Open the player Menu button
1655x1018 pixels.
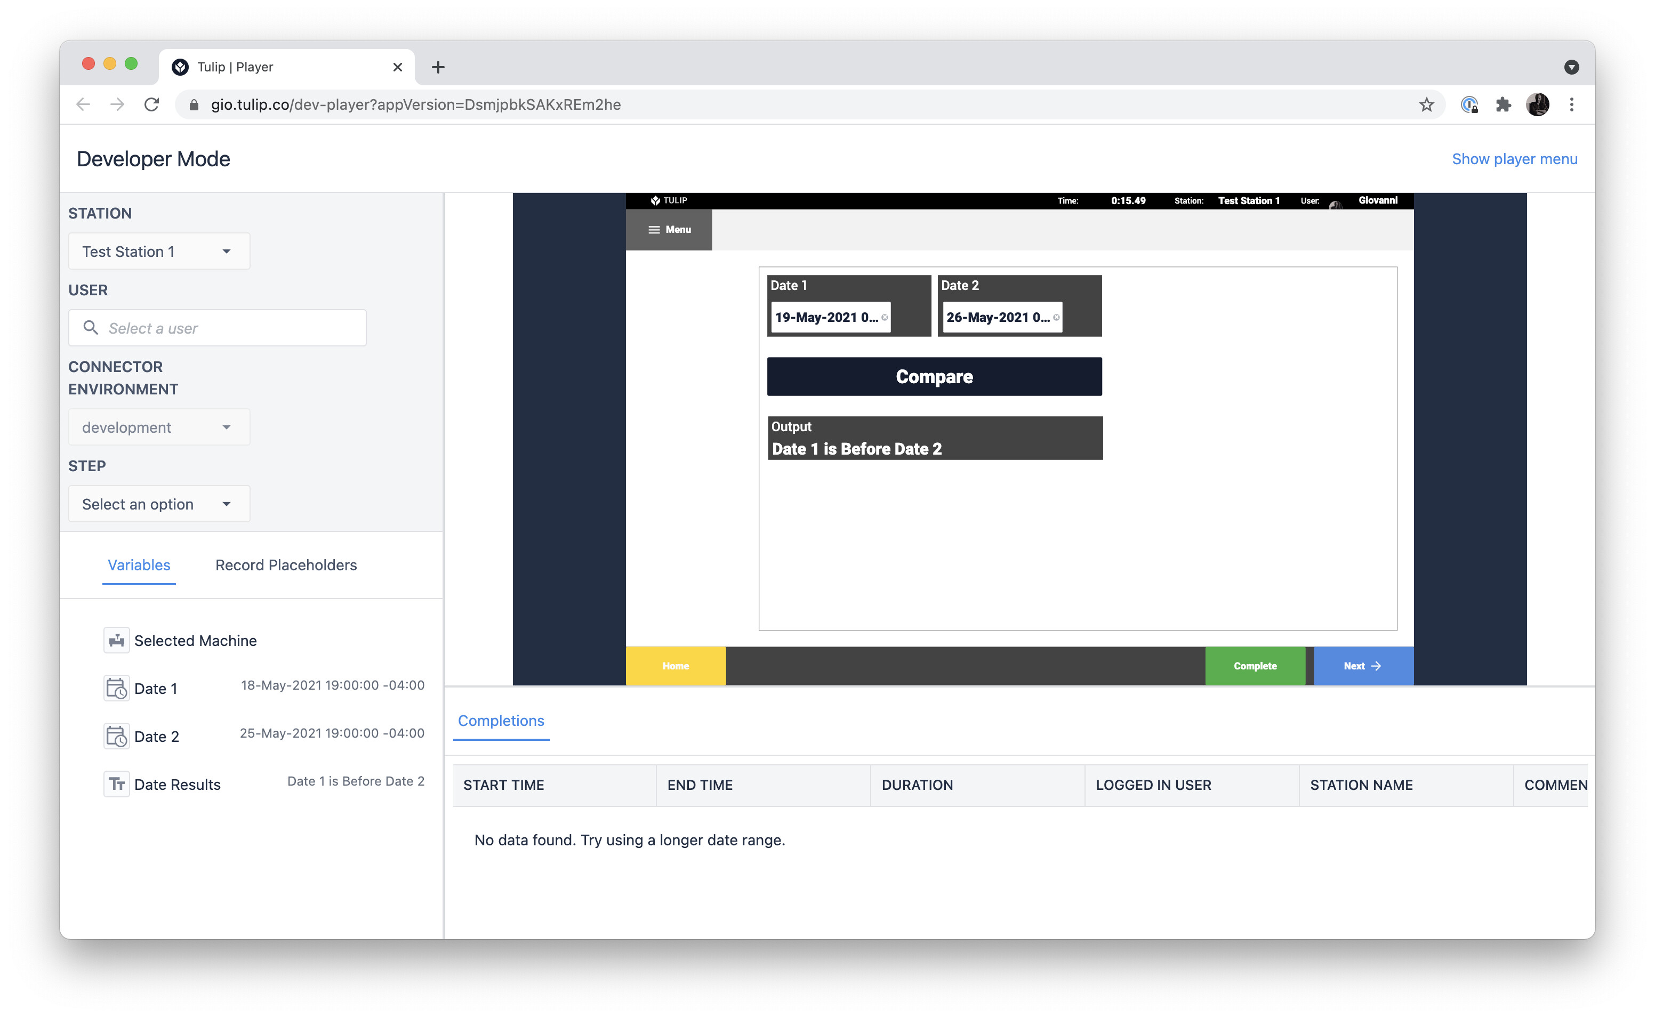[669, 230]
